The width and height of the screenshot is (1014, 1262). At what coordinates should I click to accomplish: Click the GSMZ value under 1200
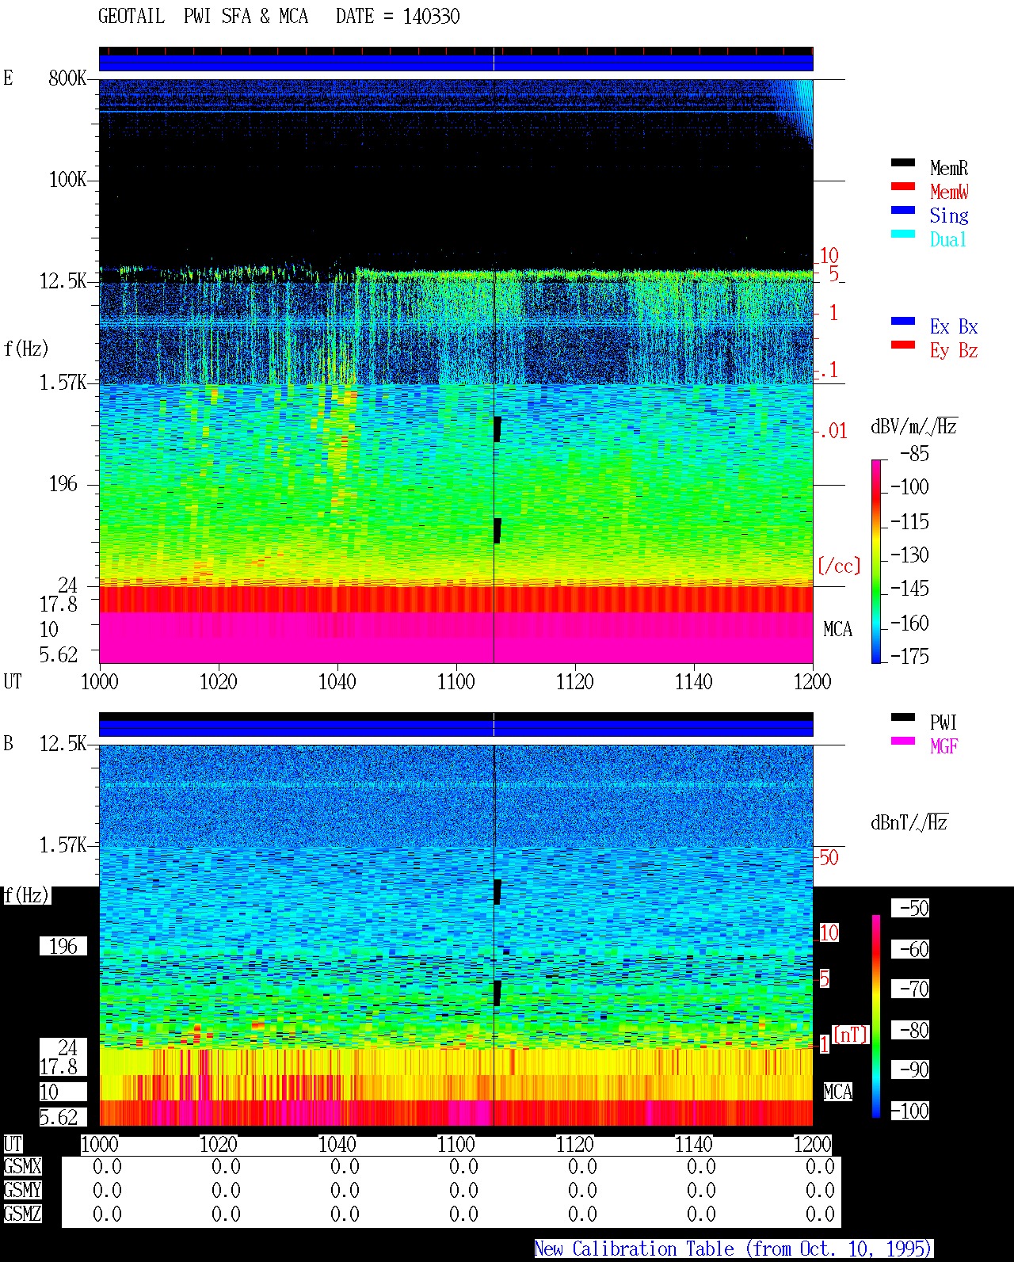click(x=820, y=1214)
